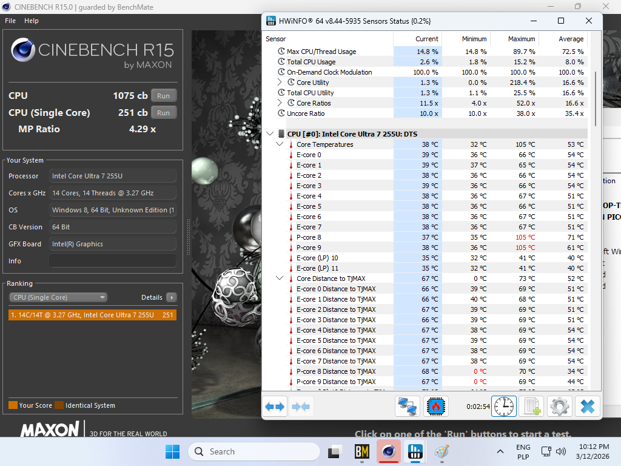
Task: Open HWiNFO sensor settings gear icon
Action: point(560,407)
